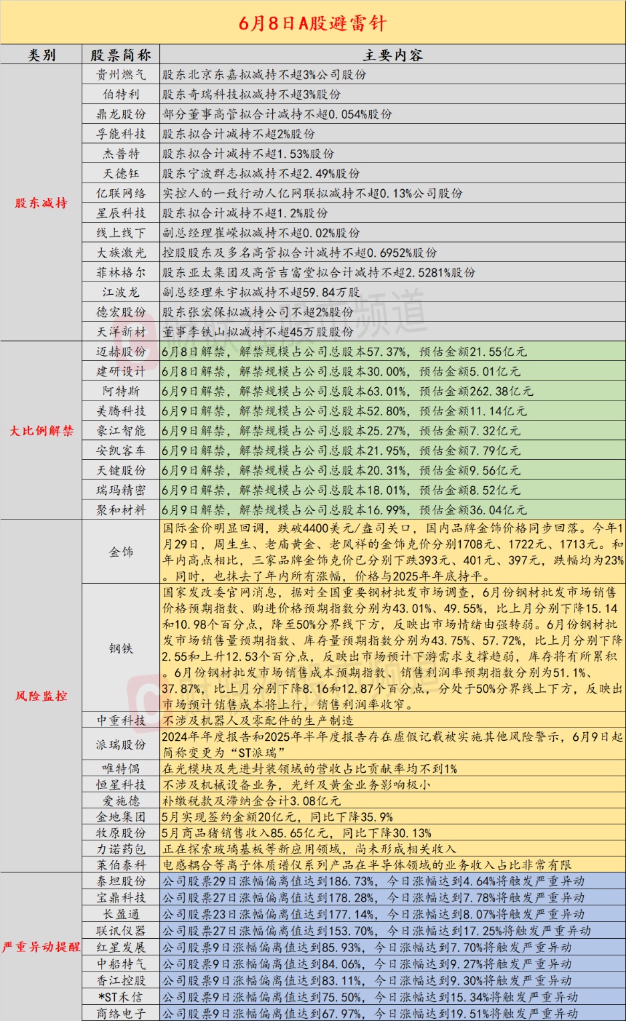Click text 不涉及机器人及零配件的生产制造
This screenshot has width=626, height=1021.
(258, 721)
